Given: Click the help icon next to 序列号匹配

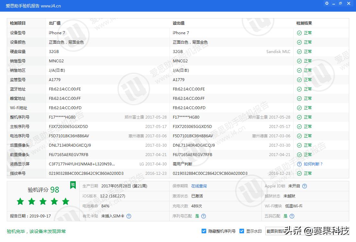Looking at the screenshot, I should (204, 216).
